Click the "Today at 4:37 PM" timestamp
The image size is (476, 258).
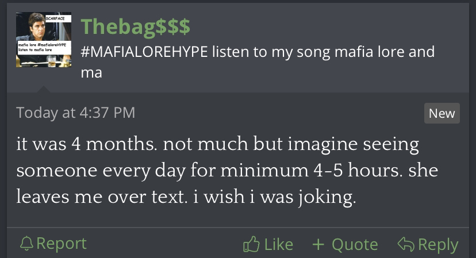point(76,113)
